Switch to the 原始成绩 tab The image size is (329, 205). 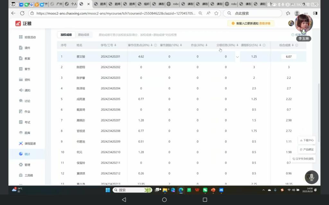click(x=84, y=35)
